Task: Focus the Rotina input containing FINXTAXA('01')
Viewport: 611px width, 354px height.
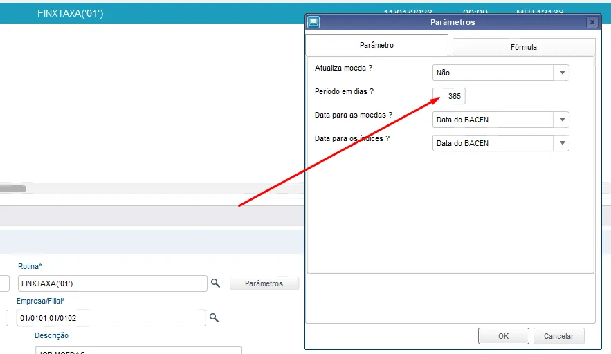Action: pos(113,283)
